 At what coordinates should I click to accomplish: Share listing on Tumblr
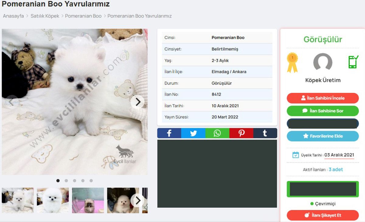265,133
